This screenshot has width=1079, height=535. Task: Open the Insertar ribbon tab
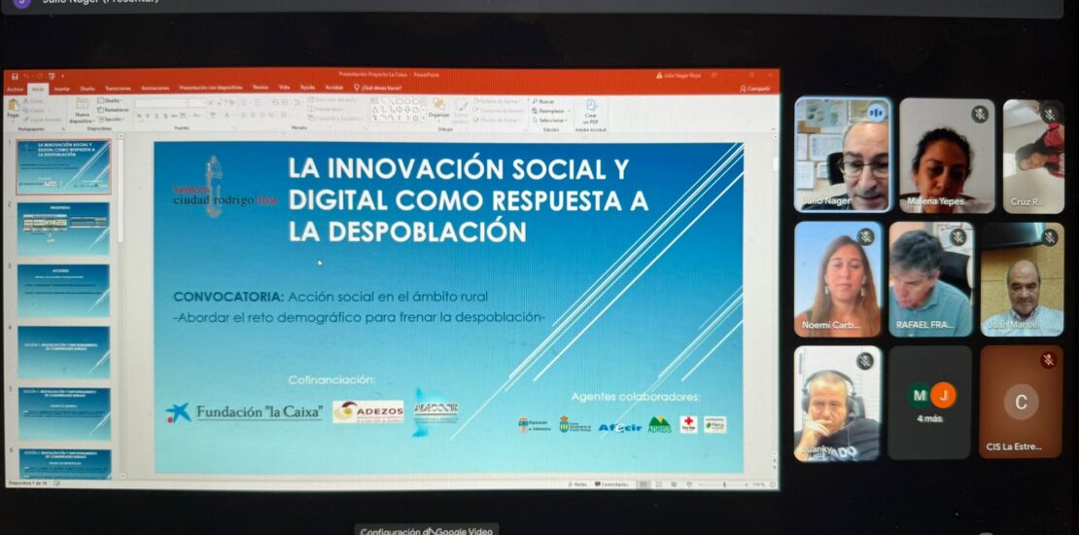tap(62, 88)
